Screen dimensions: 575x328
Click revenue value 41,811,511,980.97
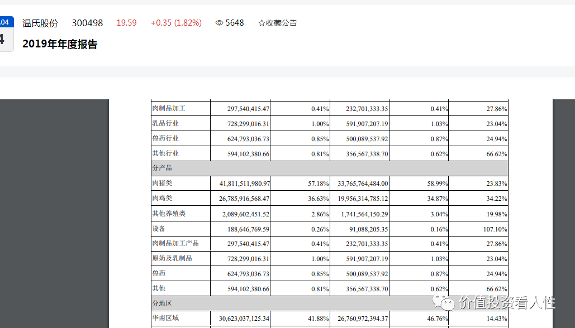(x=245, y=184)
